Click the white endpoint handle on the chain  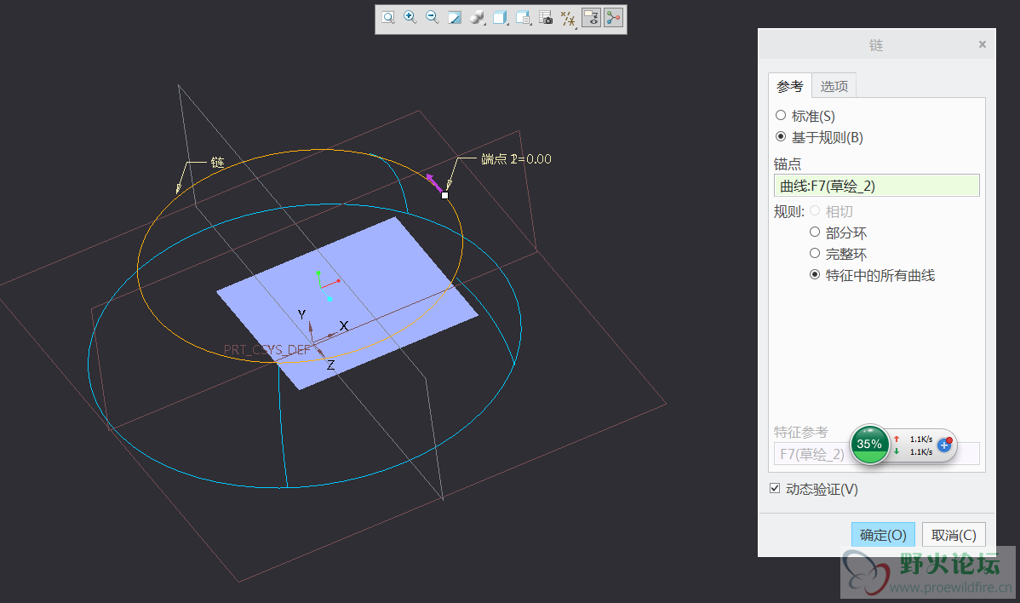pos(445,195)
